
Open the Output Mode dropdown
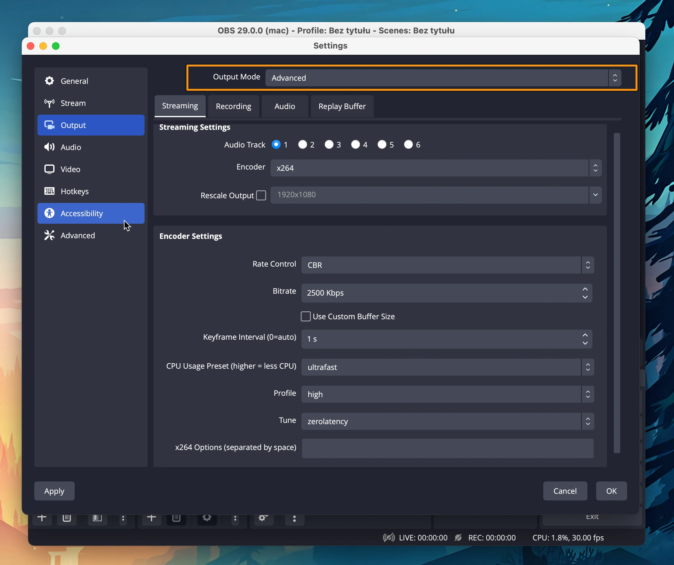[443, 78]
